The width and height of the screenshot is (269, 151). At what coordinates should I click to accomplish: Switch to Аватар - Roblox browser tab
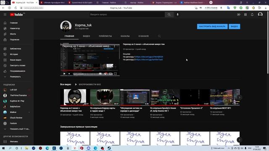[x=137, y=3]
